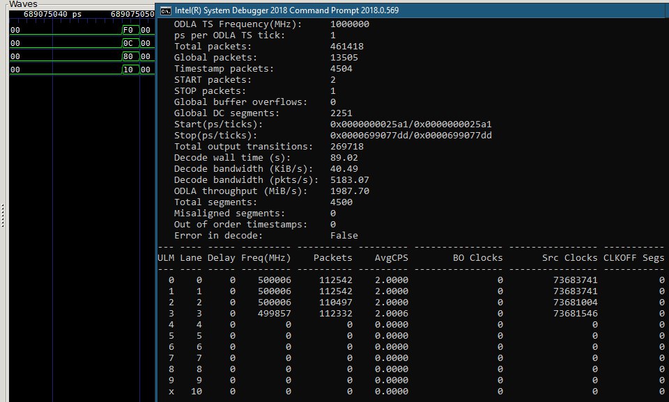The width and height of the screenshot is (669, 402).
Task: Click packets value 110497 in lane 2
Action: (x=336, y=303)
